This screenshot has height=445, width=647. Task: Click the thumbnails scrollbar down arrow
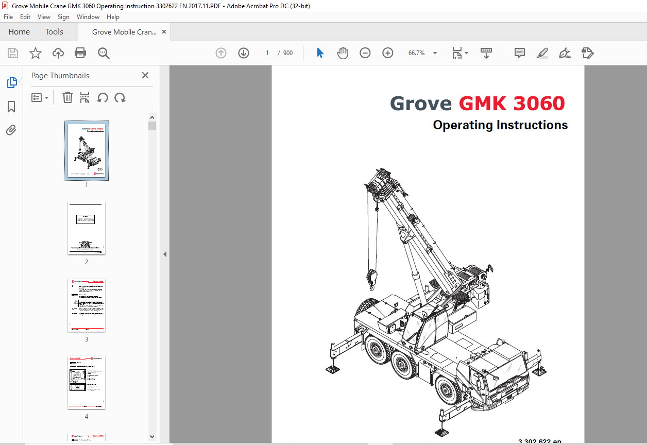(x=152, y=436)
